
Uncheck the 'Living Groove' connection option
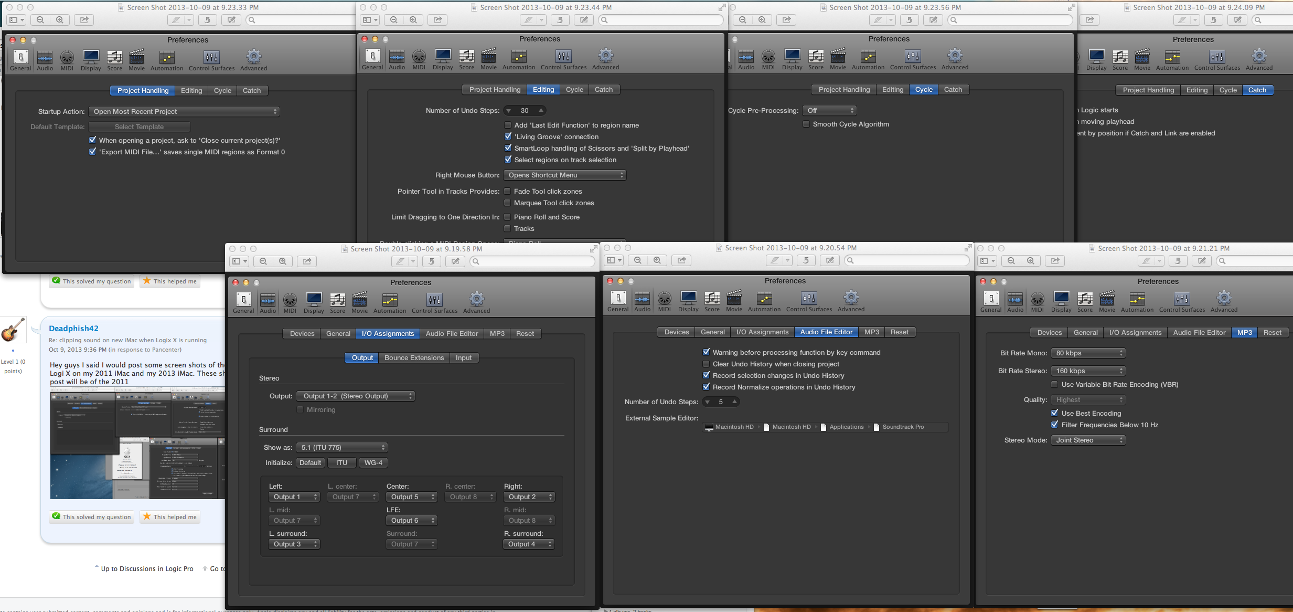508,136
